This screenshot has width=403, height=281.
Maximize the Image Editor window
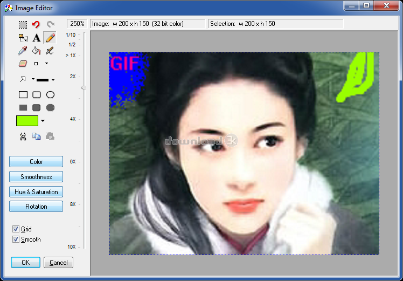366,5
